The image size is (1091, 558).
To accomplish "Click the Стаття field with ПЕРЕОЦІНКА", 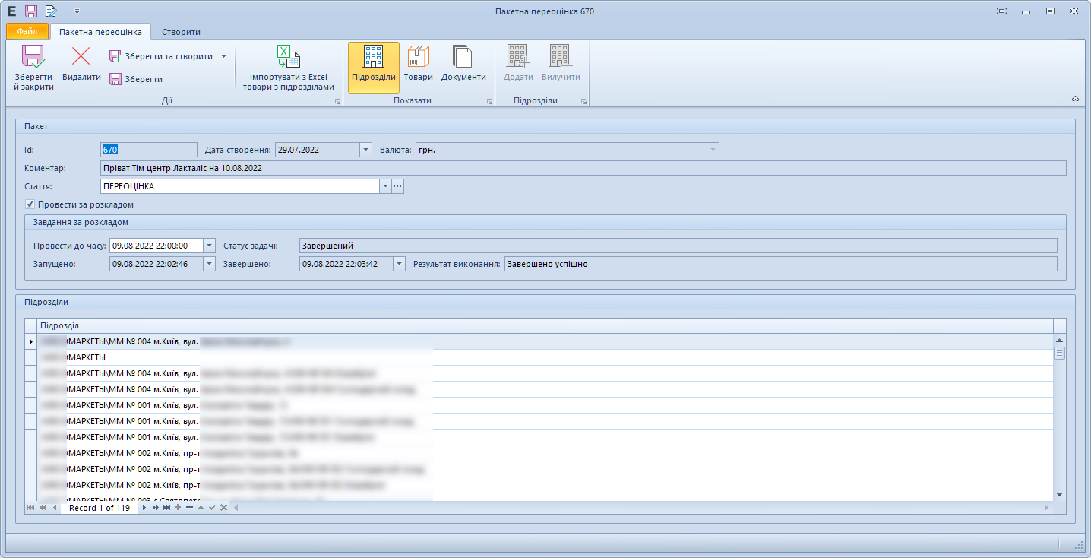I will 239,186.
